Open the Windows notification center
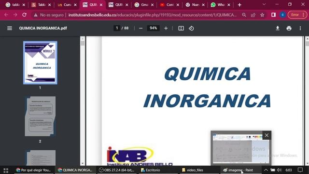The height and width of the screenshot is (174, 309). (300, 170)
